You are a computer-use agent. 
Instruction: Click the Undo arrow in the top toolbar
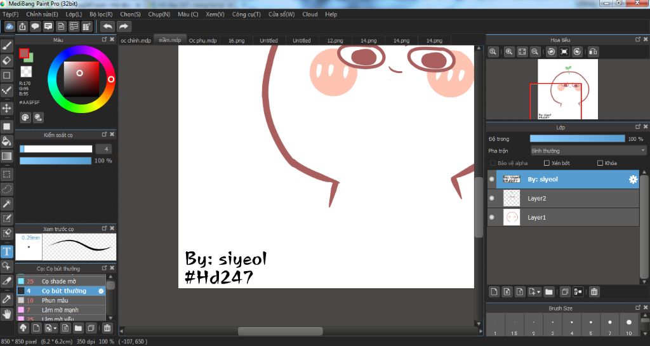pos(107,27)
